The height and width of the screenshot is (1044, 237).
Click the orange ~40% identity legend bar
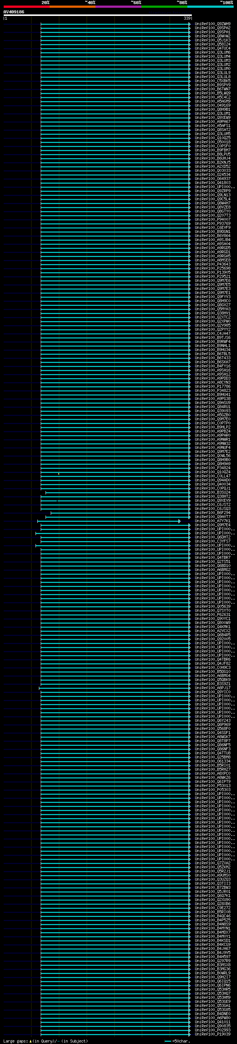tap(73, 7)
